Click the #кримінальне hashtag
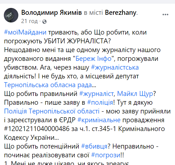 click(99, 120)
